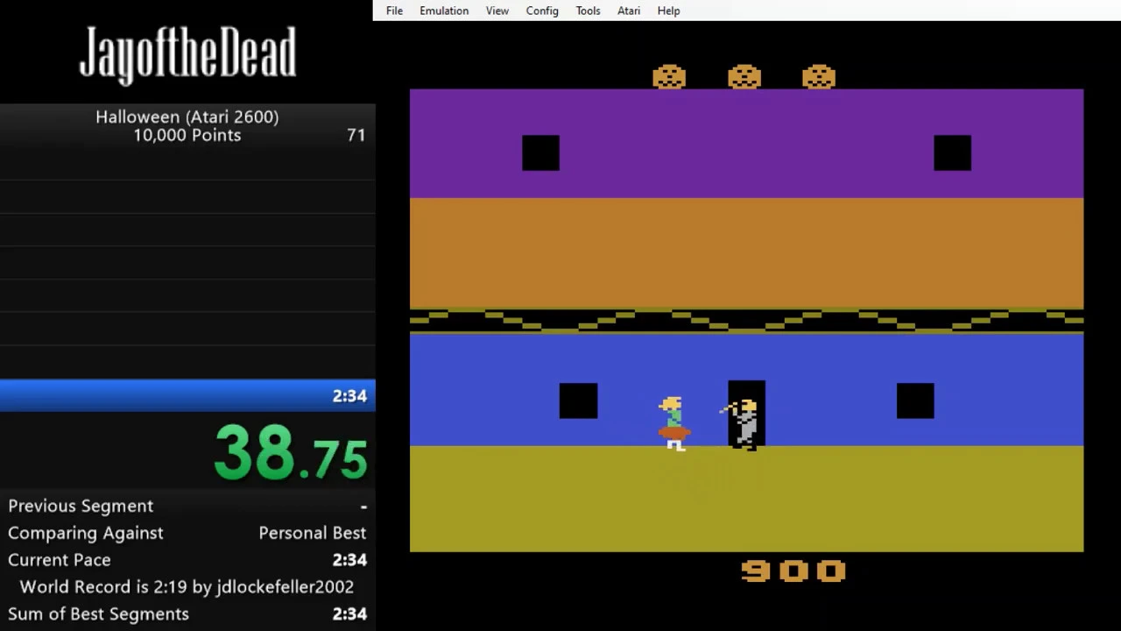Click the Current Pace 2:34 value

[x=349, y=560]
